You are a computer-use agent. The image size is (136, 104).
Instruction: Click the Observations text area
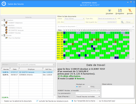[x=118, y=91]
